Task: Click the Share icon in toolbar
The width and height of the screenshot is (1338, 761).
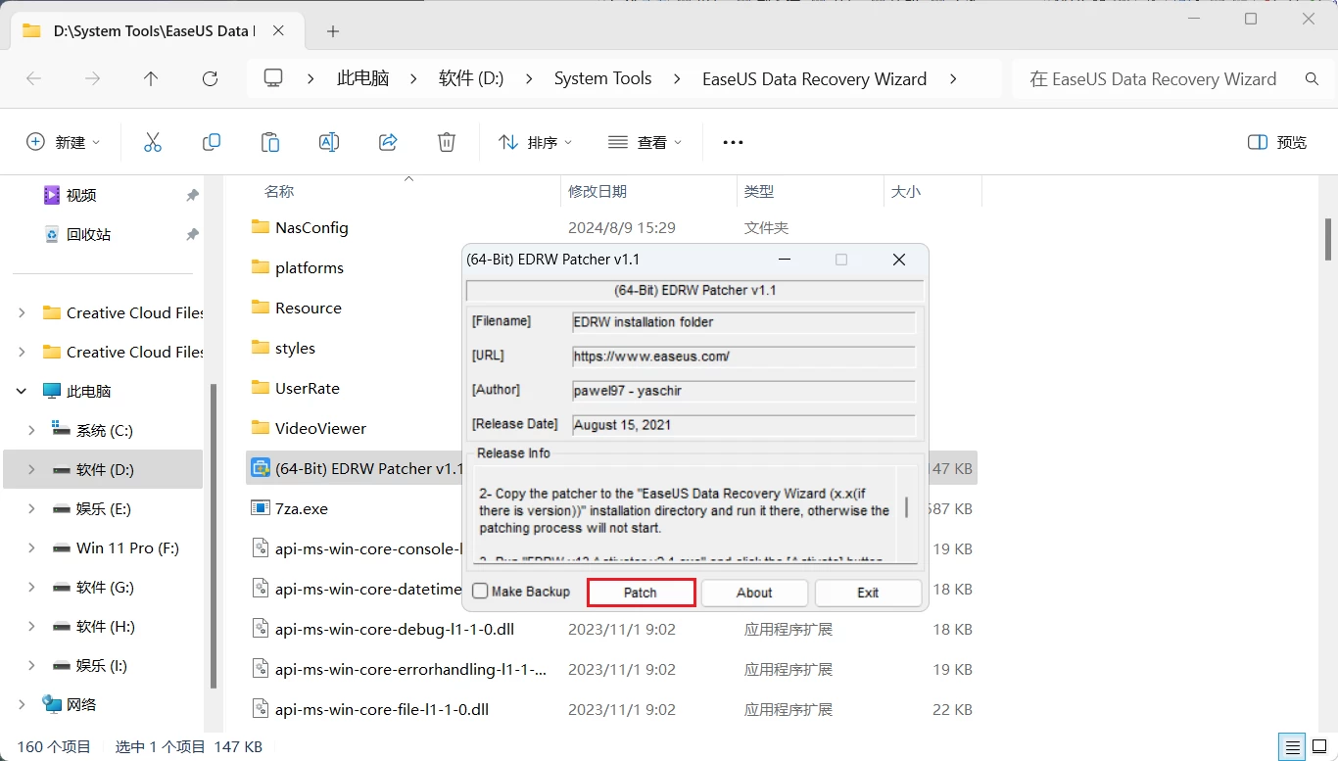Action: 388,142
